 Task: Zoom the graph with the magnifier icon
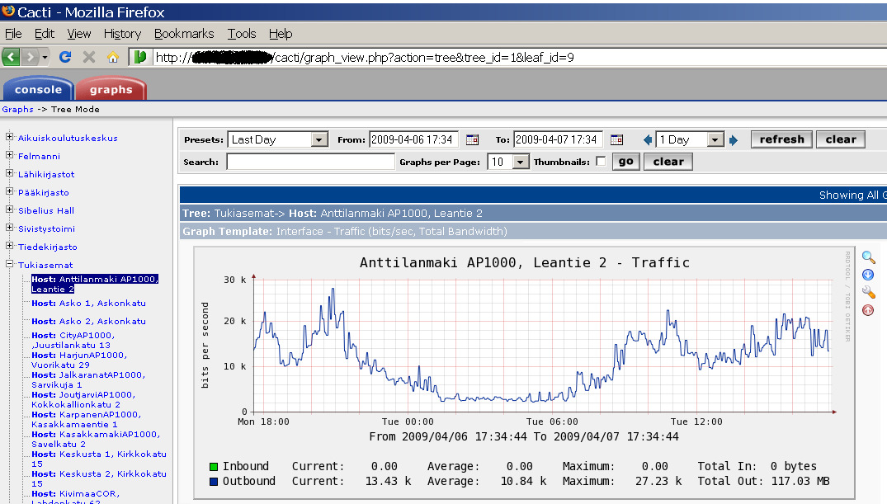(x=868, y=257)
